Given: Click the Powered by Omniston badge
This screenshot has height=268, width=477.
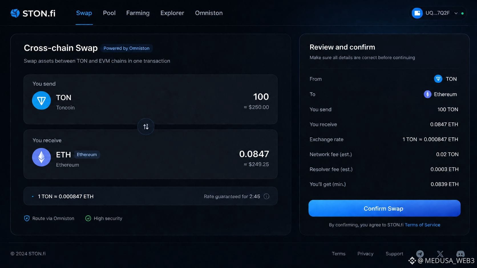Looking at the screenshot, I should 126,48.
